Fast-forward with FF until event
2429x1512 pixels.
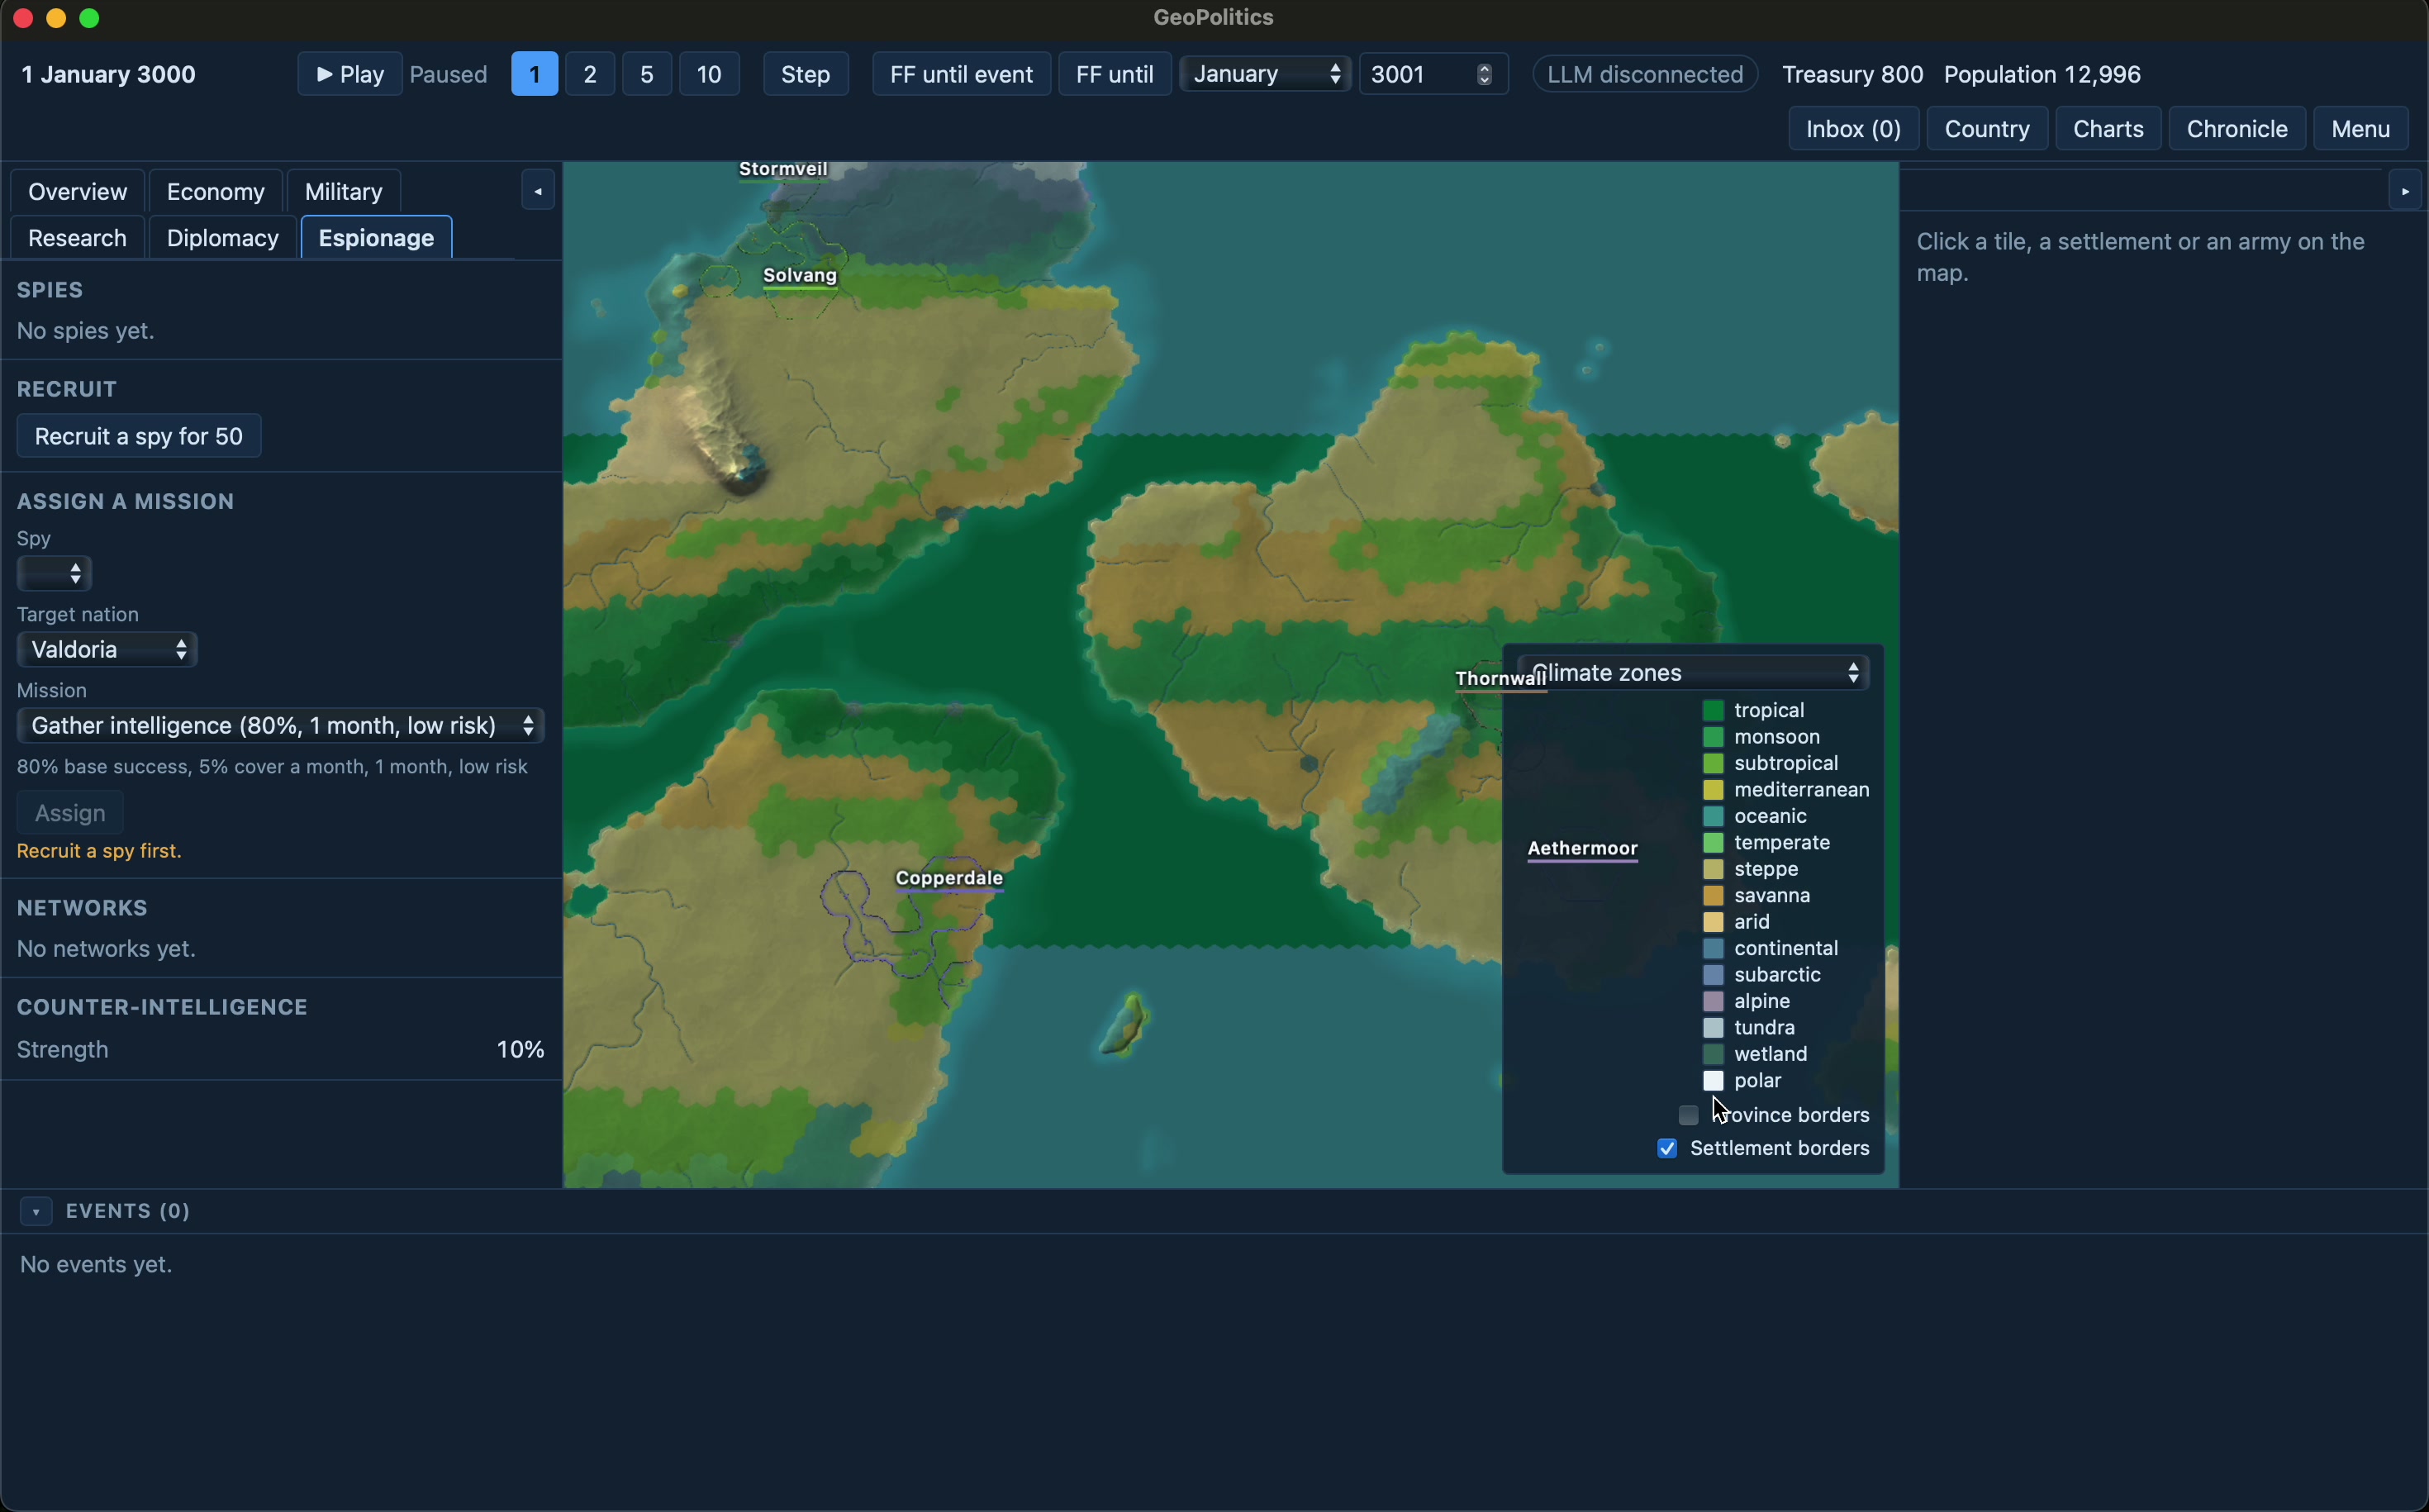click(961, 74)
